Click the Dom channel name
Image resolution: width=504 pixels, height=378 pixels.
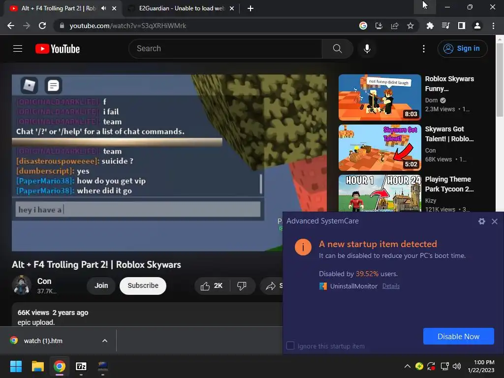click(x=431, y=100)
